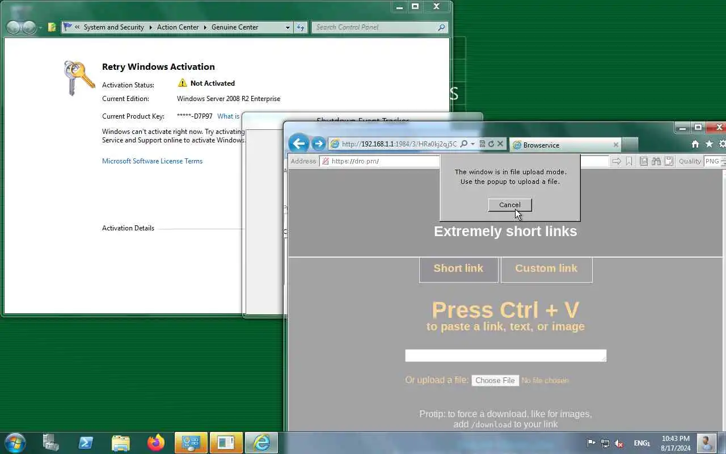Expand the arrow after System and Security

pos(151,27)
